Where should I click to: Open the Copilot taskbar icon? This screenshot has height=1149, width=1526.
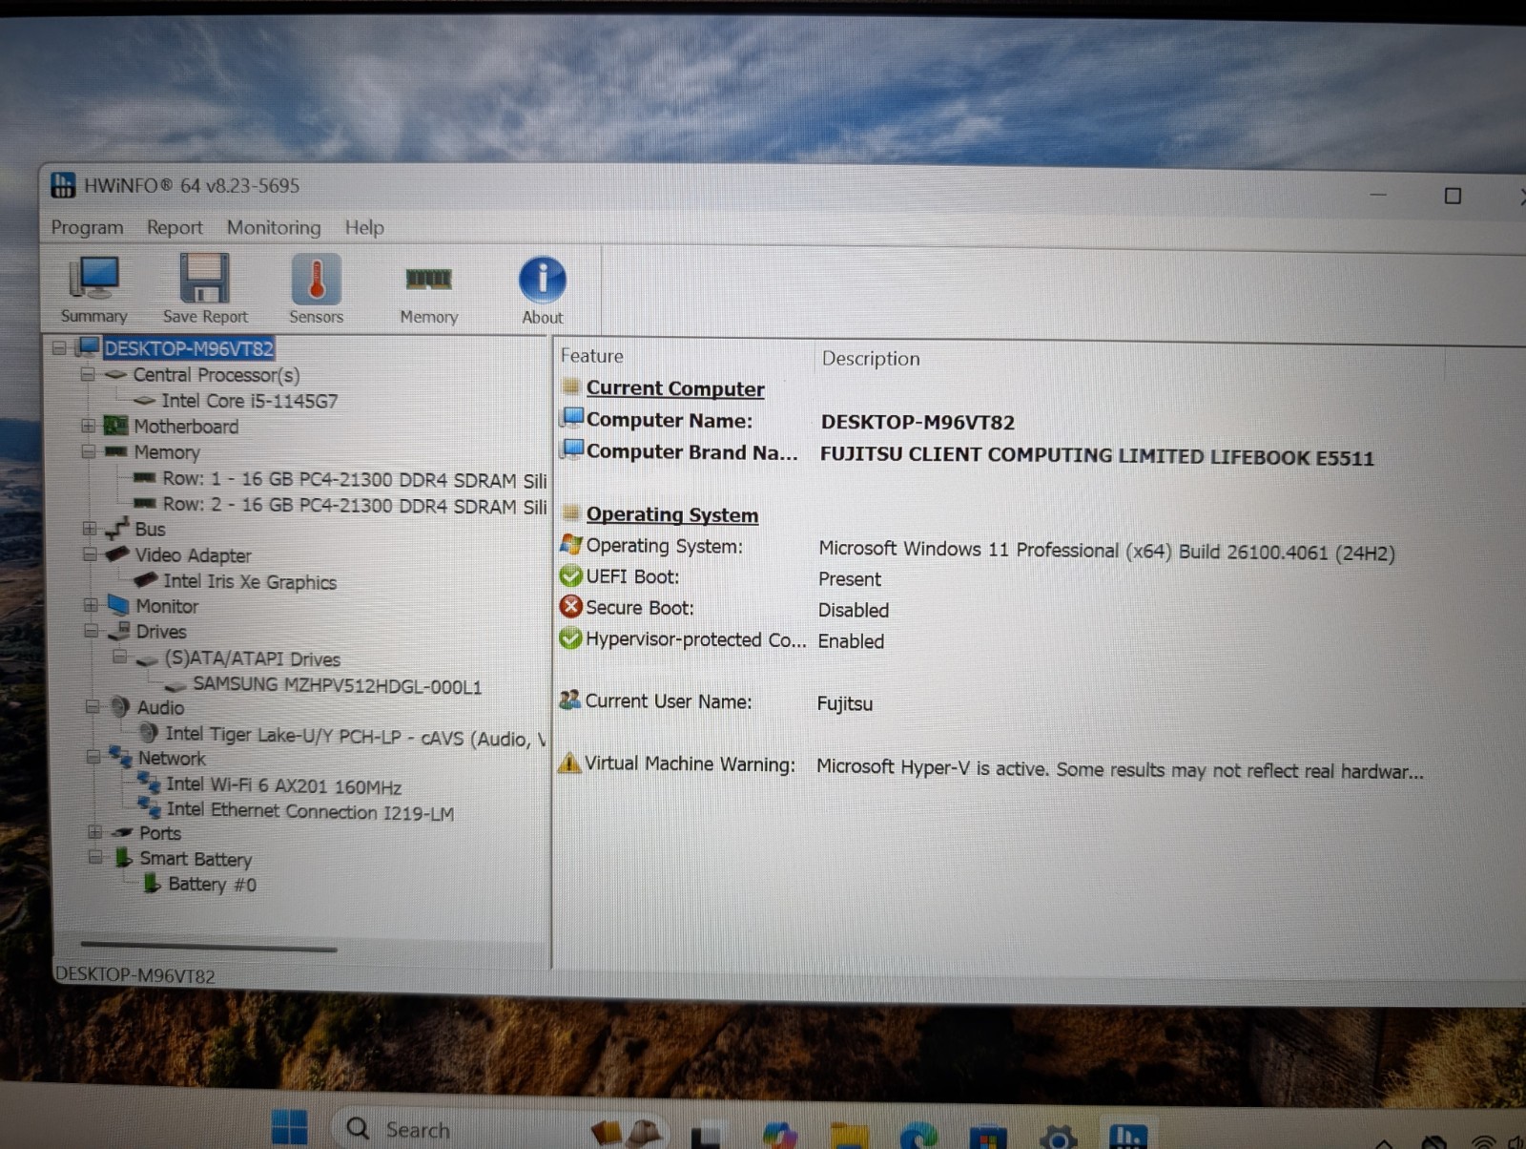pos(779,1136)
